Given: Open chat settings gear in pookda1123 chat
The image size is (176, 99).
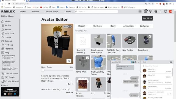Looking at the screenshot, I should (136, 62).
